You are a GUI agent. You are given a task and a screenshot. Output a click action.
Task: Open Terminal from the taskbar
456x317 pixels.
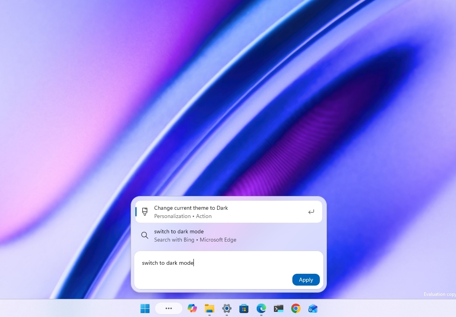pos(278,308)
